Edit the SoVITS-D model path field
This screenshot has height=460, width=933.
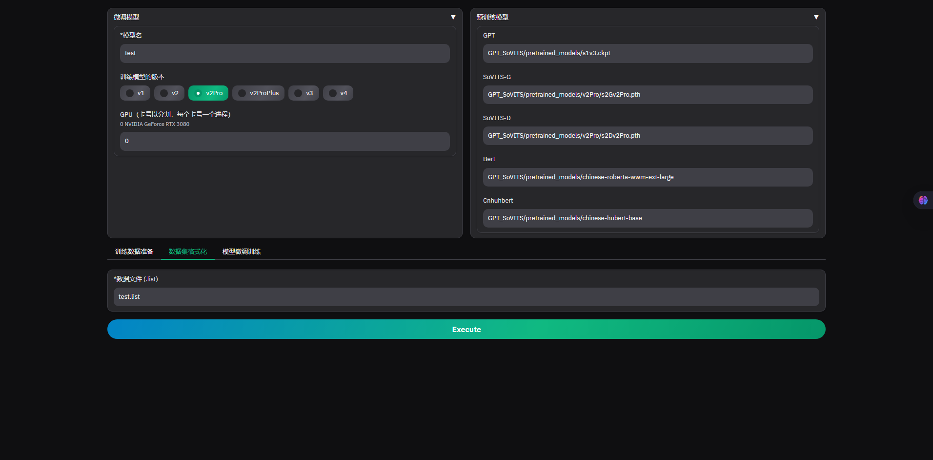point(648,136)
